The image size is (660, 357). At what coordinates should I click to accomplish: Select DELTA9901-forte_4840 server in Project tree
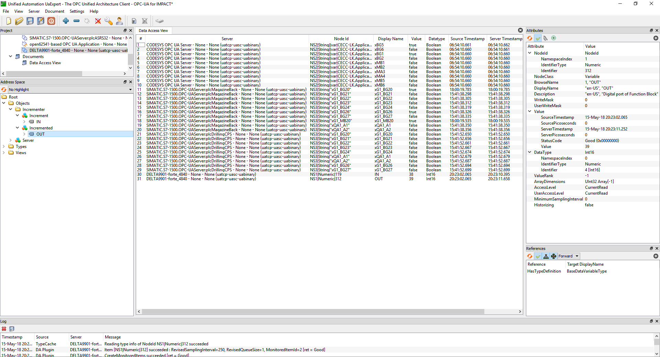click(78, 50)
